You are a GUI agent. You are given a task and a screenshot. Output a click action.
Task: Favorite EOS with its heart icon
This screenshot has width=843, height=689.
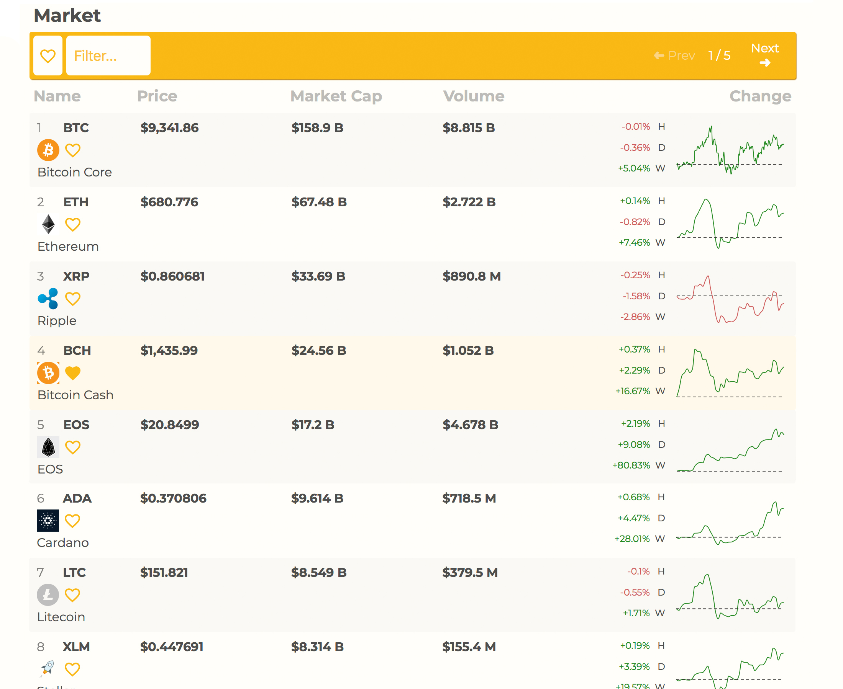[x=73, y=447]
